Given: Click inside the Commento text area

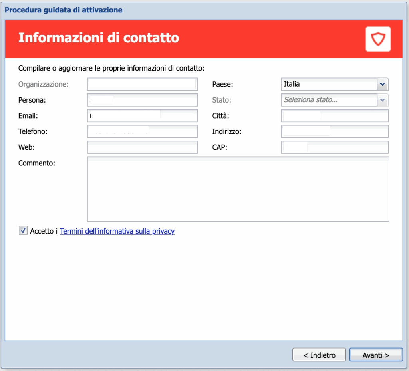Looking at the screenshot, I should 238,189.
